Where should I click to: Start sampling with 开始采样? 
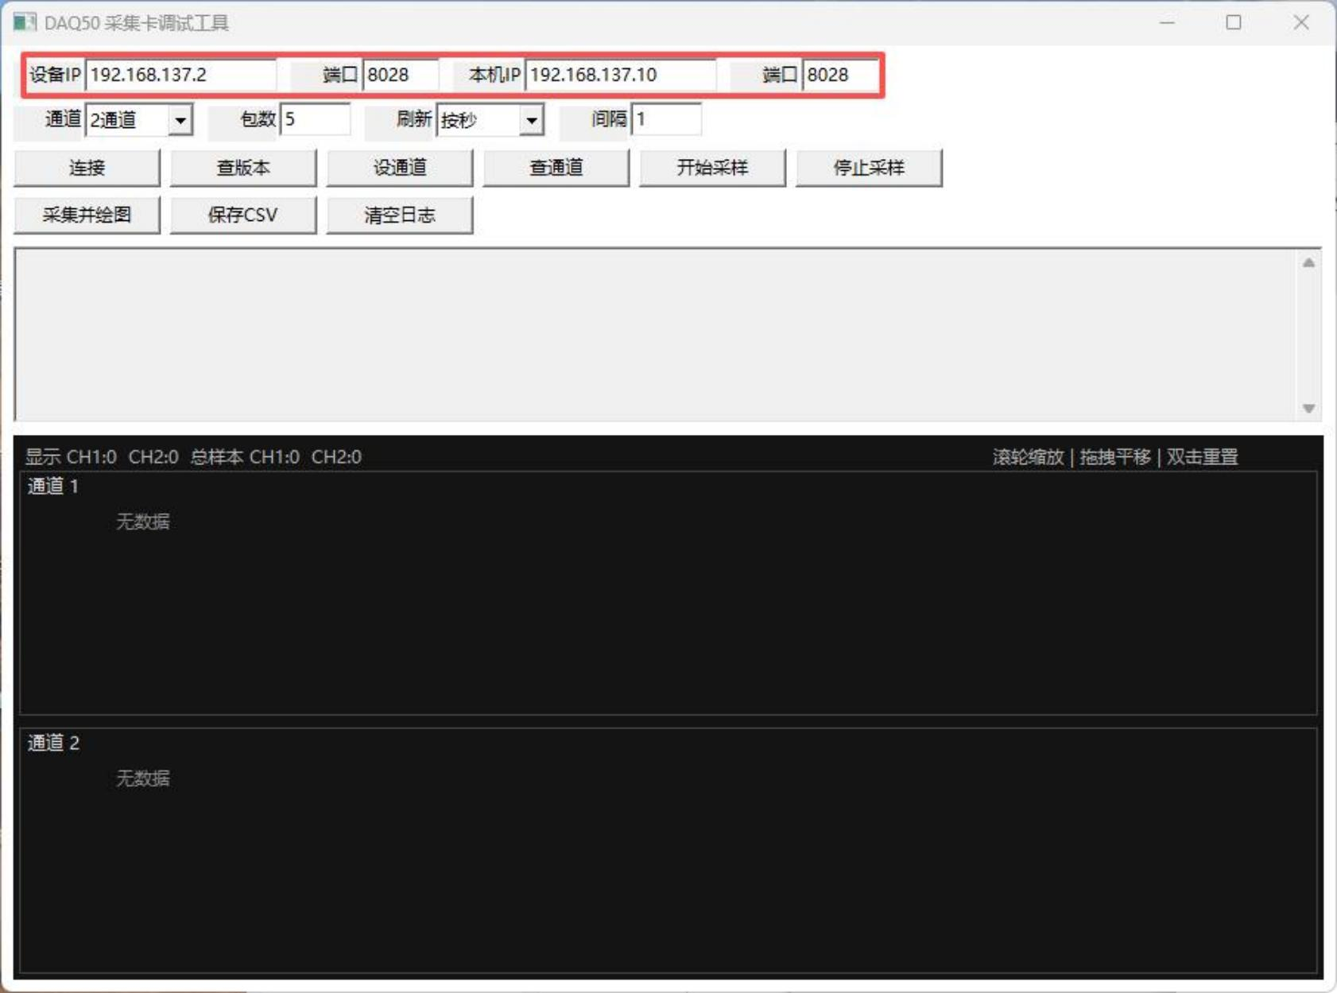pos(712,168)
